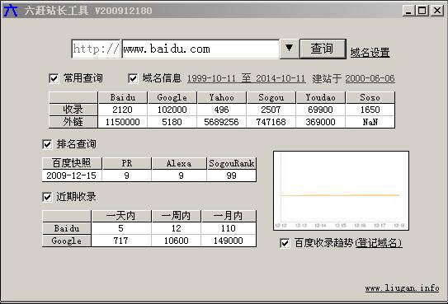This screenshot has width=448, height=304.
Task: Click the Google 外链 value 5180
Action: (x=172, y=122)
